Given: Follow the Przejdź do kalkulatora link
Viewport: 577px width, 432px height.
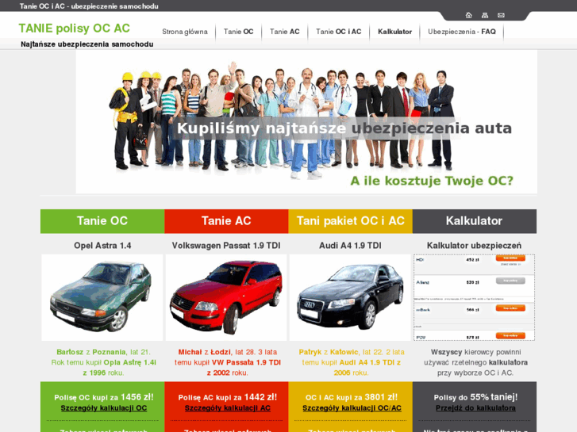Looking at the screenshot, I should click(475, 408).
